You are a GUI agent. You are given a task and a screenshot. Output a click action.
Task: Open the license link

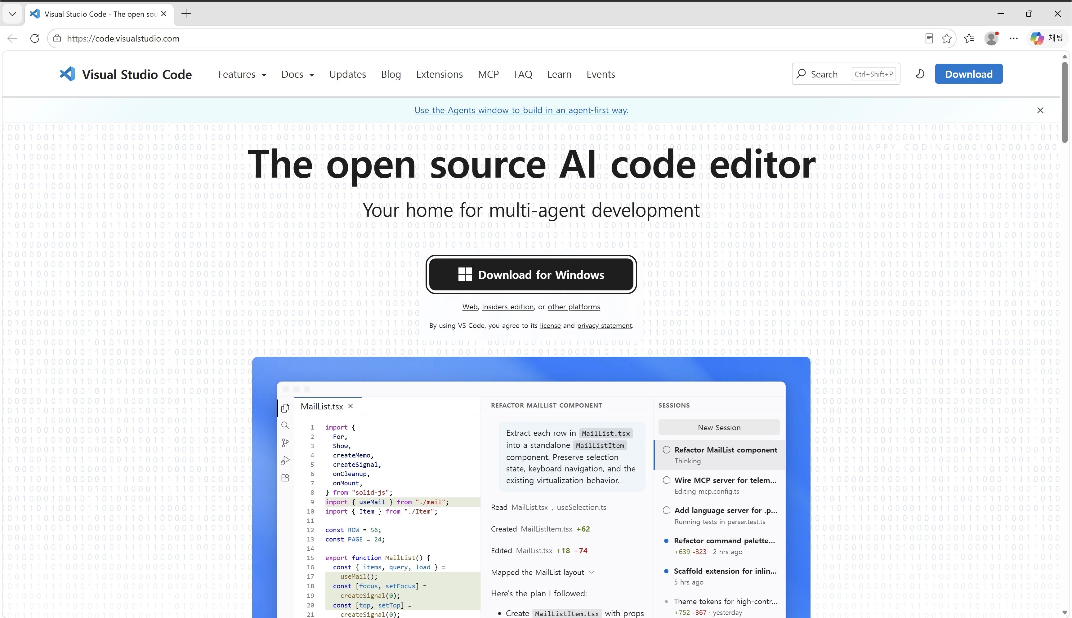(x=550, y=325)
